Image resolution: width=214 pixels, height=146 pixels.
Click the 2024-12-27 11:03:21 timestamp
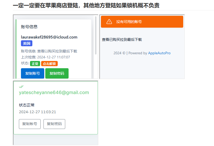coord(38,112)
